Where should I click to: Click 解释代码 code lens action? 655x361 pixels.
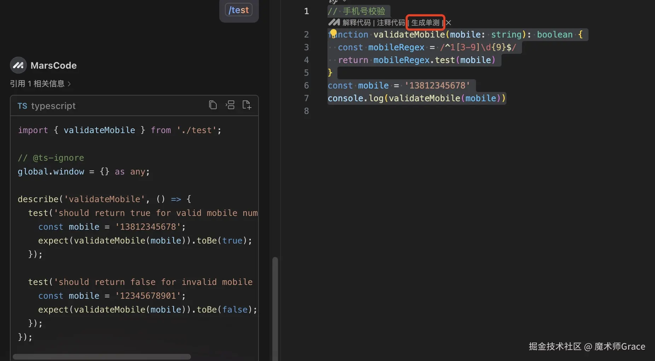pos(357,23)
